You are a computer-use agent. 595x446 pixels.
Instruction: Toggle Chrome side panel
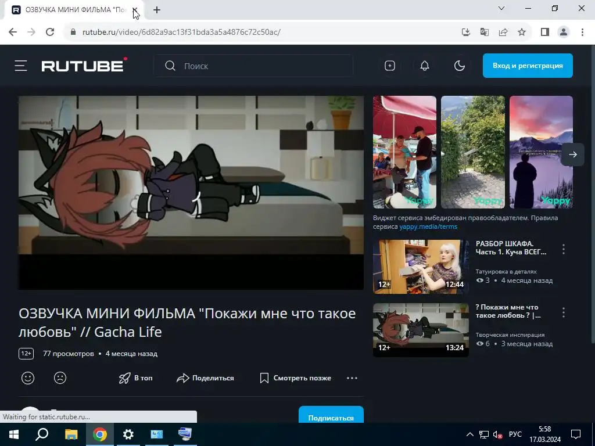[x=545, y=32]
